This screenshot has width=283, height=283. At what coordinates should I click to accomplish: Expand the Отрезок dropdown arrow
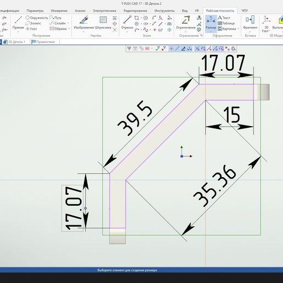click(x=127, y=32)
